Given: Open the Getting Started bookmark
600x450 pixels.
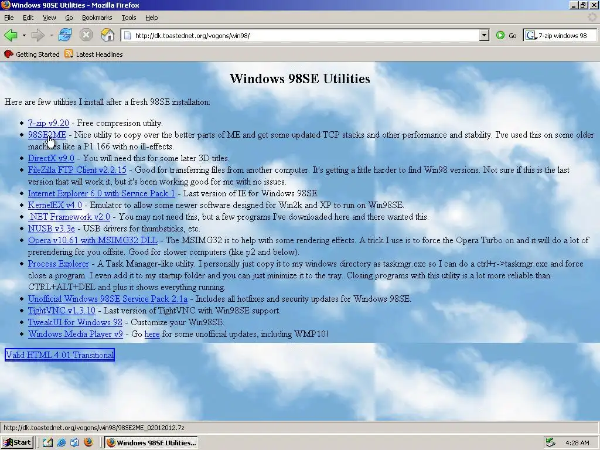Looking at the screenshot, I should click(32, 54).
